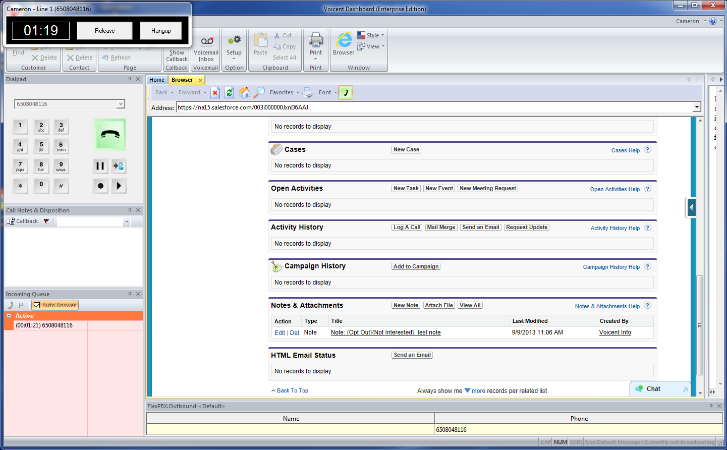Click the Notes & Attachments help icon
This screenshot has height=450, width=727.
pyautogui.click(x=648, y=305)
